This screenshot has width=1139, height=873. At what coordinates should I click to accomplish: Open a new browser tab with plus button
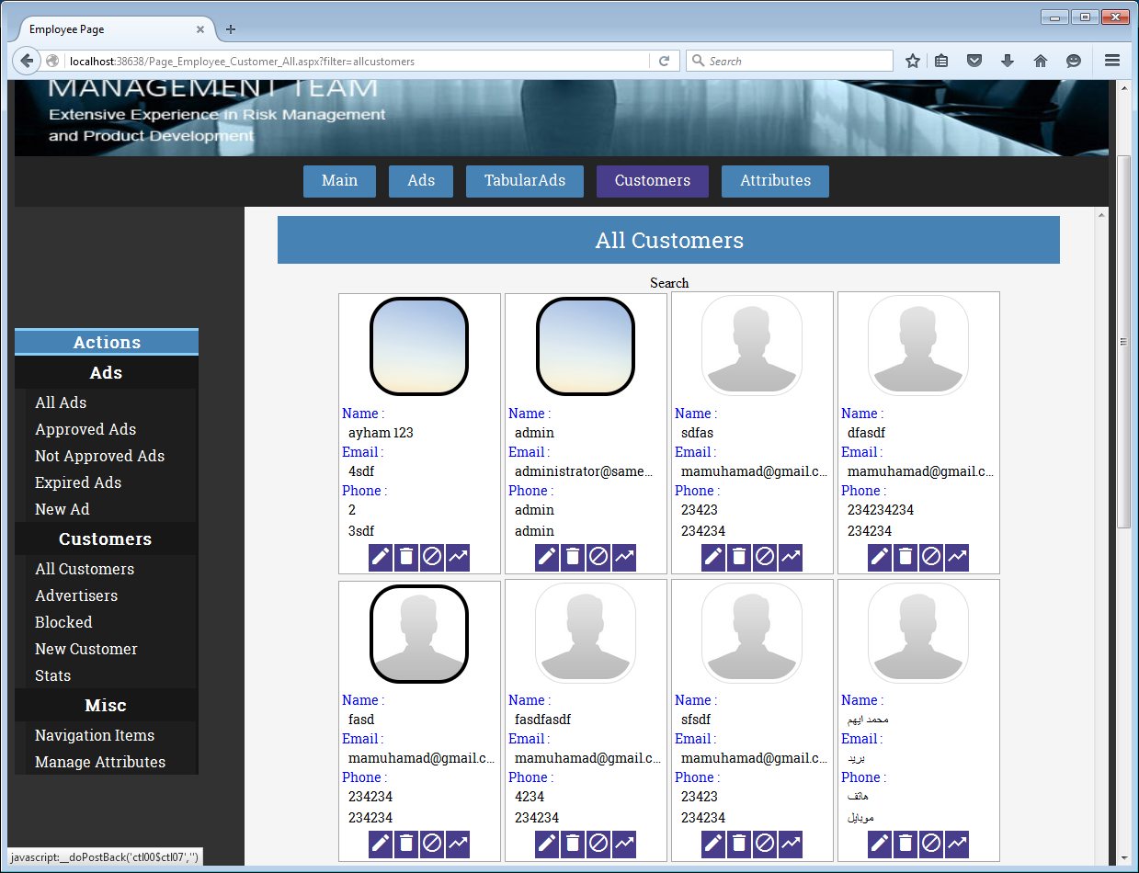coord(231,29)
